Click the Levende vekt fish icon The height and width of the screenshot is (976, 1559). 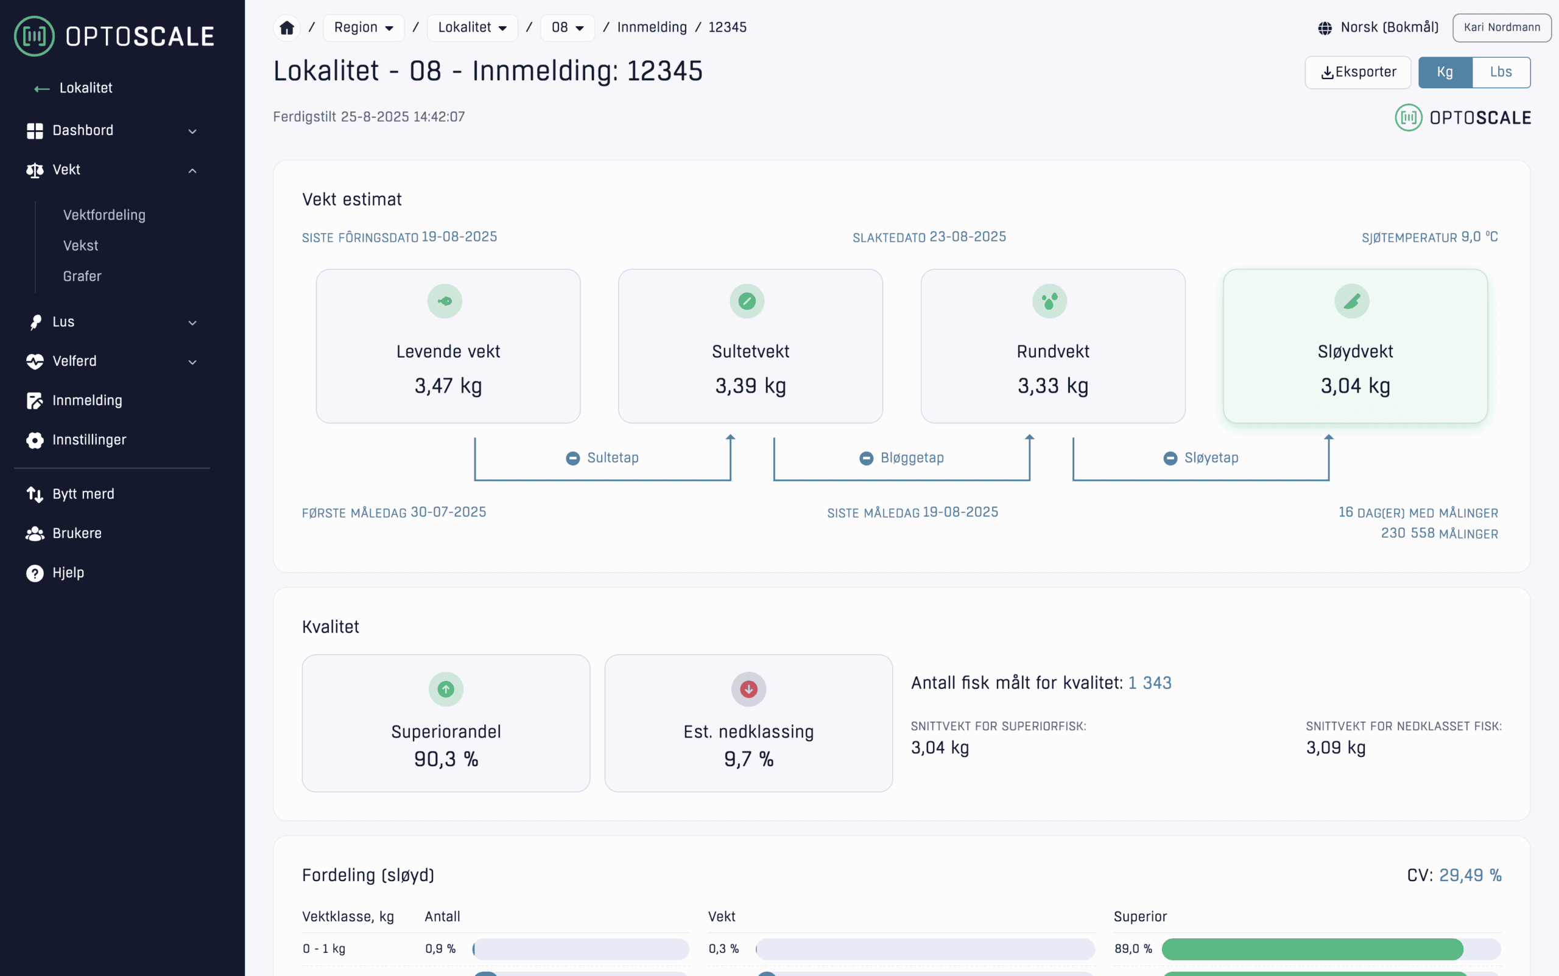pyautogui.click(x=445, y=301)
